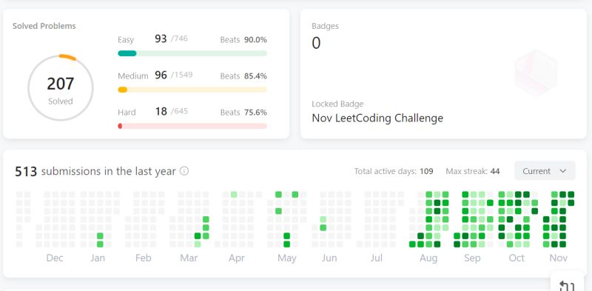This screenshot has width=592, height=291.
Task: Click the Mar month label
Action: [189, 258]
